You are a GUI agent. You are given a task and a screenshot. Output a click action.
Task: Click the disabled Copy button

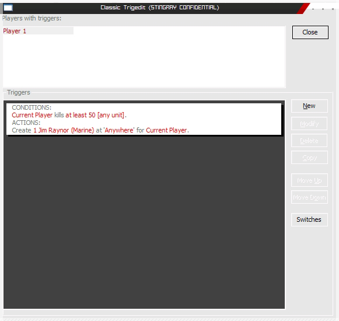[x=309, y=158]
